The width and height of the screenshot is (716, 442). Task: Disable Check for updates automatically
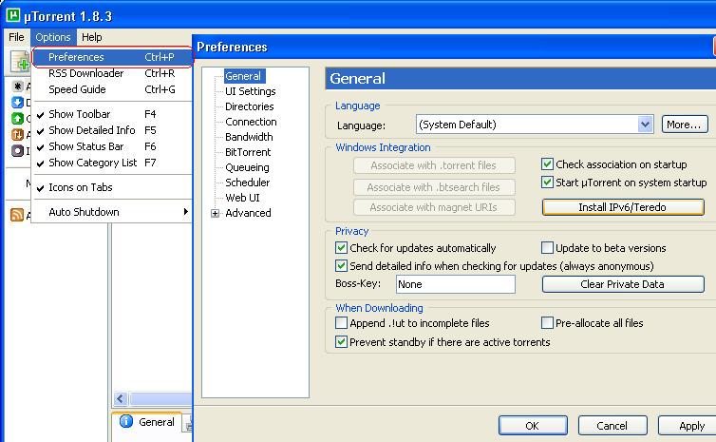click(341, 248)
